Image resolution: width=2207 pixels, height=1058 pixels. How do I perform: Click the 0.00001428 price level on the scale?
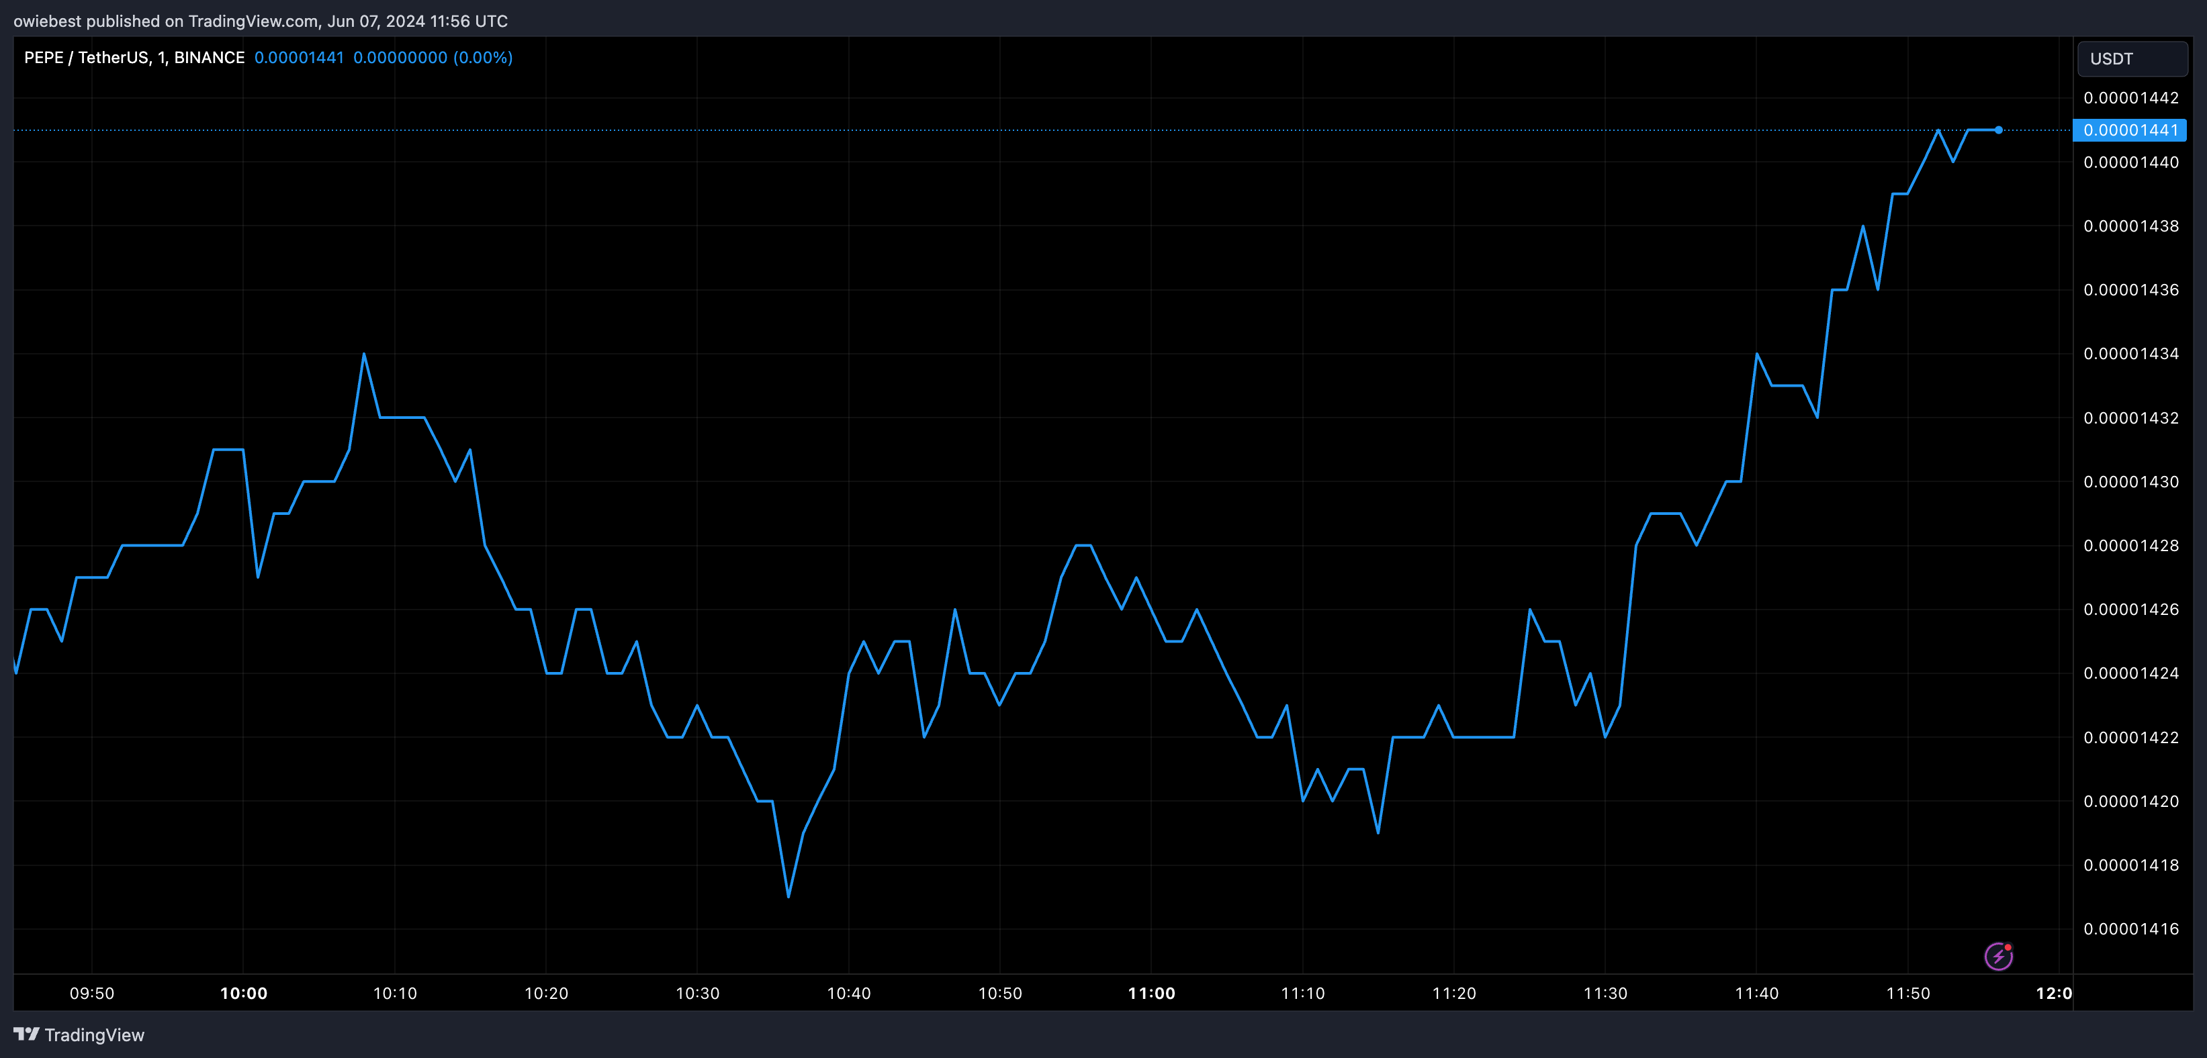[2132, 546]
